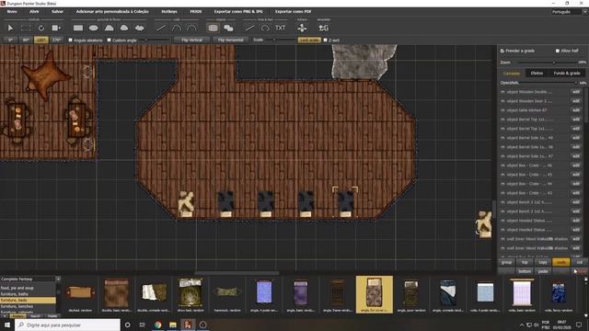Open Chrome from the Windows taskbar
The width and height of the screenshot is (589, 331).
tap(157, 325)
